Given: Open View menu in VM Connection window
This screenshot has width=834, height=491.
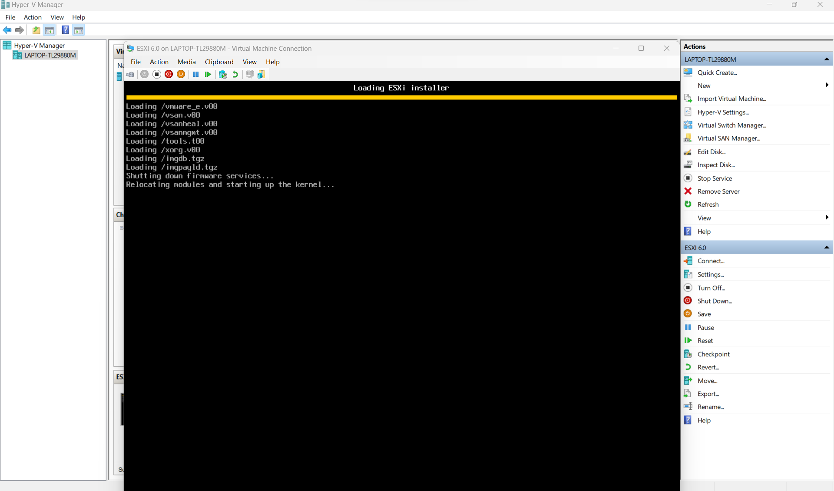Looking at the screenshot, I should [x=250, y=62].
